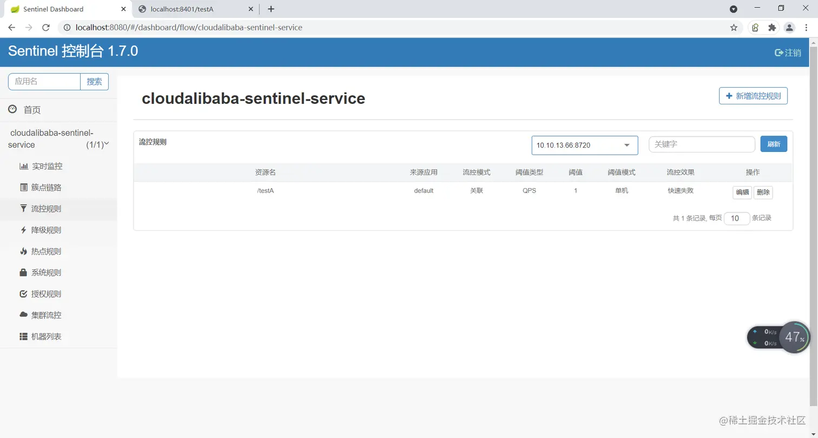Viewport: 818px width, 438px height.
Task: Open the 簇点链路 cluster link page
Action: coord(47,188)
